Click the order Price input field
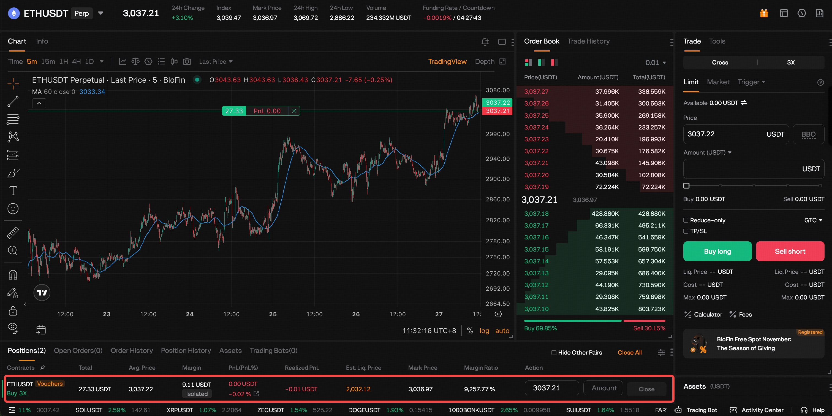 click(x=736, y=134)
